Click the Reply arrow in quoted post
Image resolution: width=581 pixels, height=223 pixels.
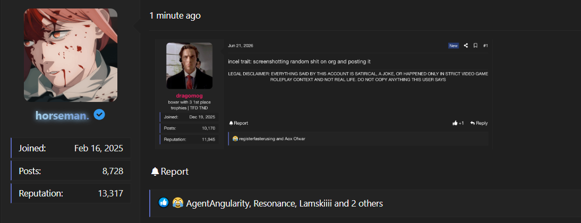tap(473, 123)
